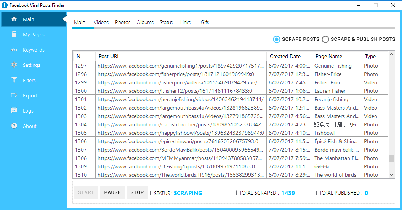Select the Main tab above the table
This screenshot has height=210, width=402.
80,23
